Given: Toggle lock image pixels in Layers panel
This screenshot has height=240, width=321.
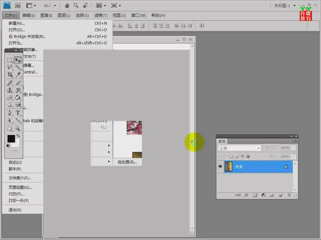Looking at the screenshot, I should click(x=237, y=156).
